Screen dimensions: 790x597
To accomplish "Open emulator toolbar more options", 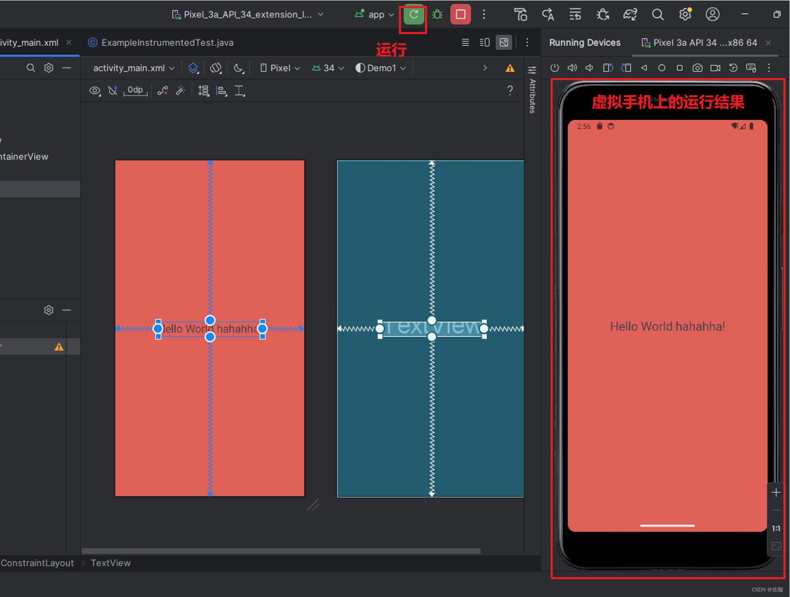I will point(769,68).
